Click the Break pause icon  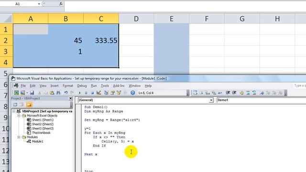86,93
